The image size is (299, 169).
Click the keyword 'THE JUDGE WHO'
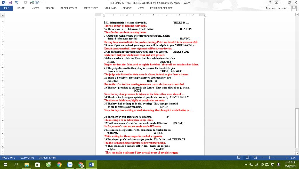[171, 71]
